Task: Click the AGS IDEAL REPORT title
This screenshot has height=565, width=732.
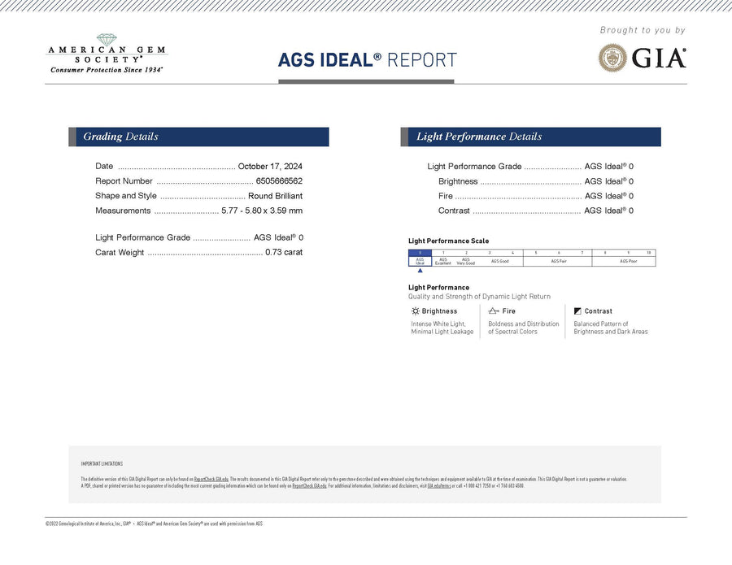Action: point(368,60)
